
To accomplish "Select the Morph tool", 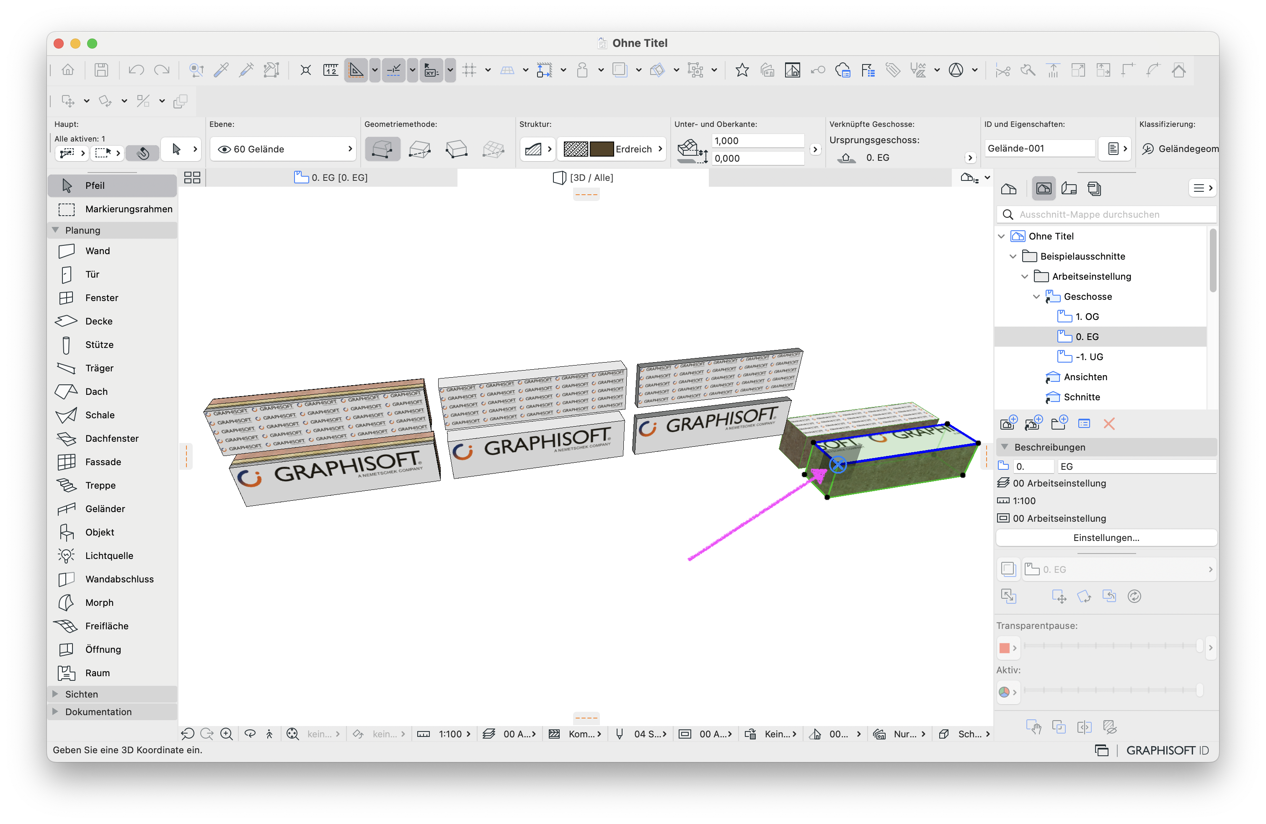I will pos(112,603).
